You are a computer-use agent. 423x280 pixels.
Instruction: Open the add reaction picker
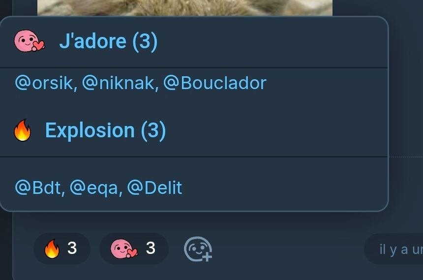click(x=198, y=249)
